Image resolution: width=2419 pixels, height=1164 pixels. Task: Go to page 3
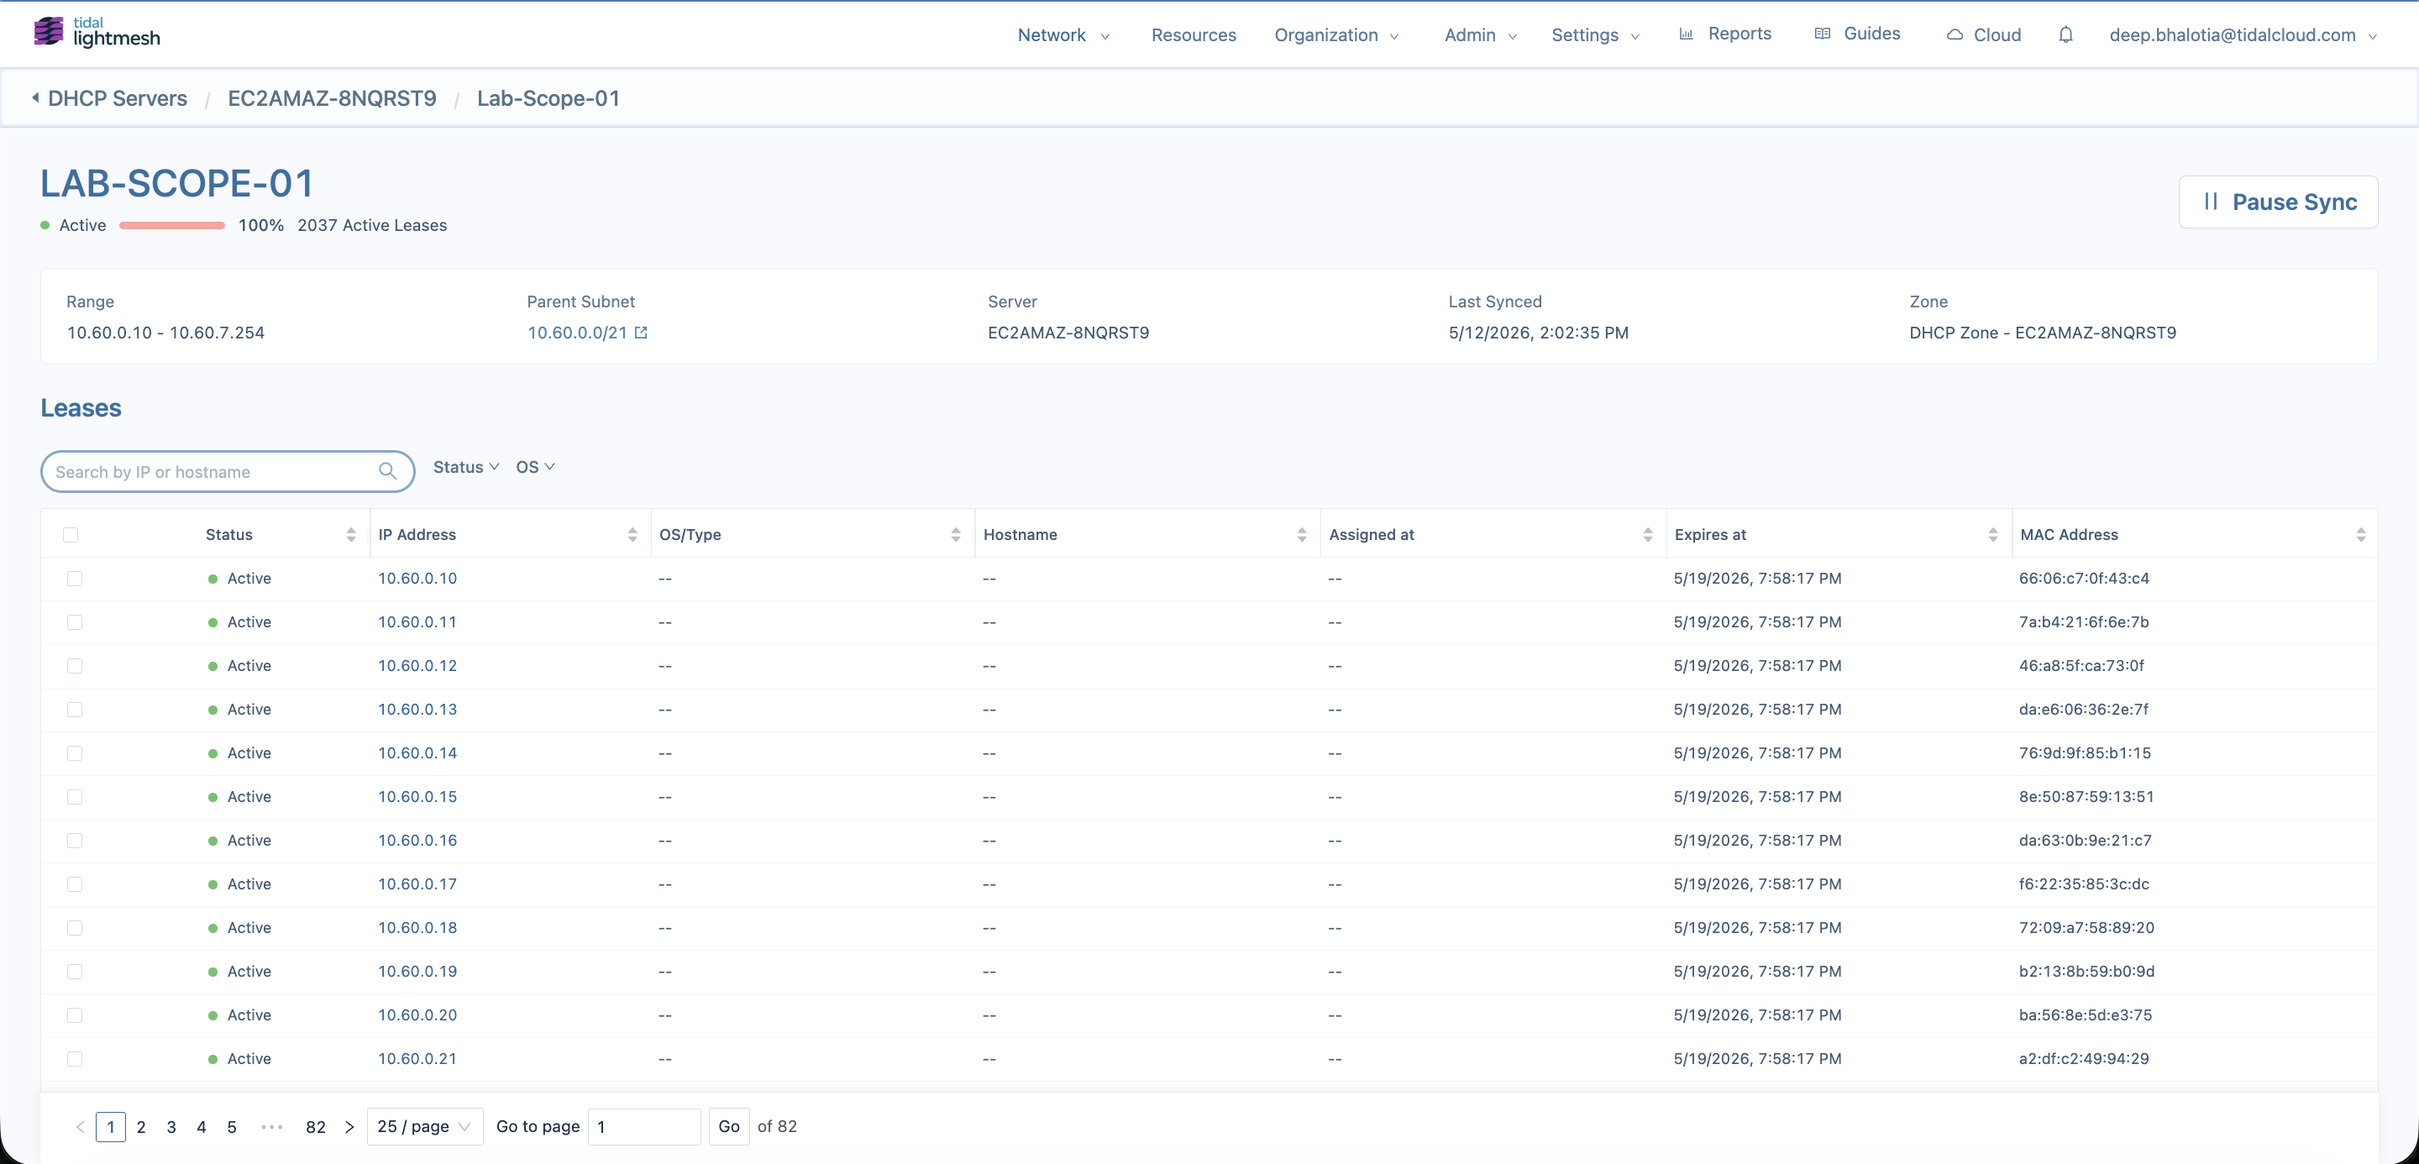171,1126
